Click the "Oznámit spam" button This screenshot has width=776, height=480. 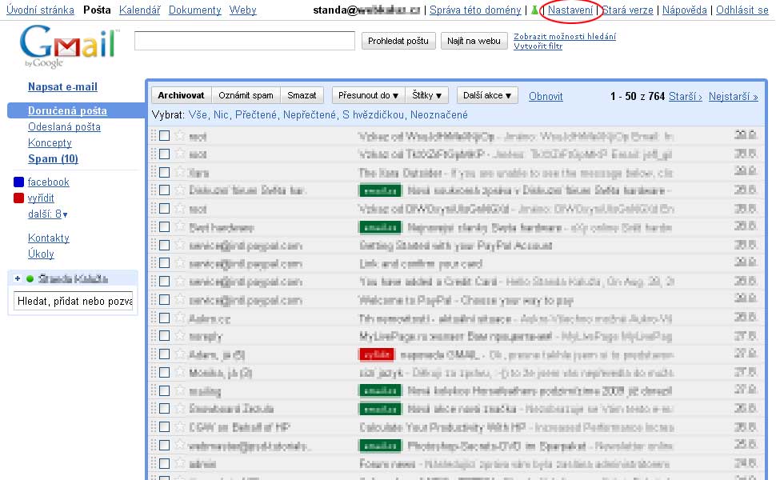pos(246,95)
